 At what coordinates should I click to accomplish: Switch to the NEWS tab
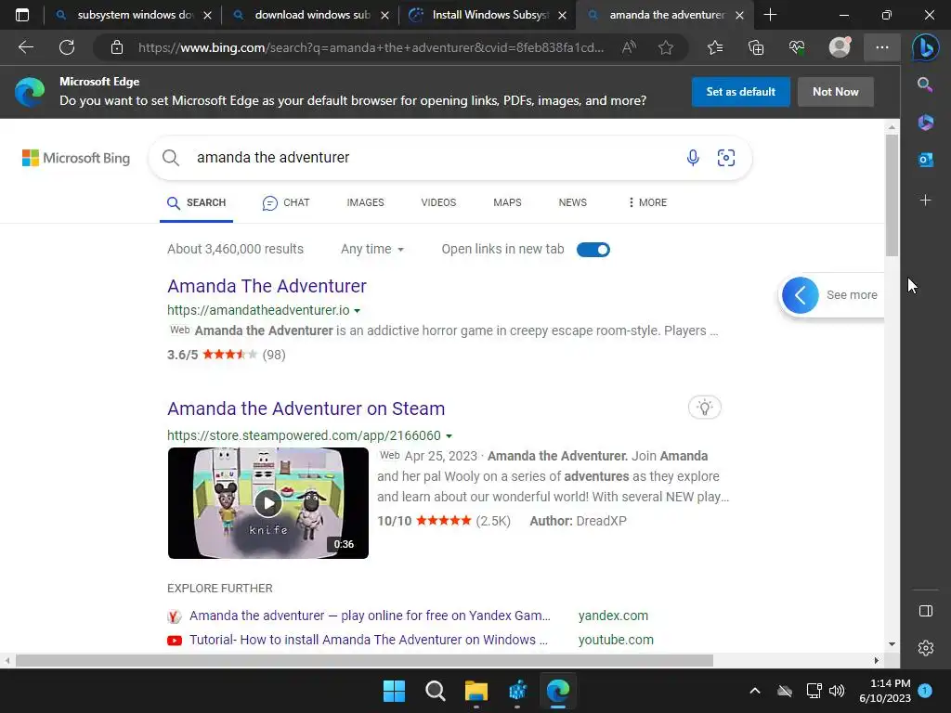[x=572, y=202]
